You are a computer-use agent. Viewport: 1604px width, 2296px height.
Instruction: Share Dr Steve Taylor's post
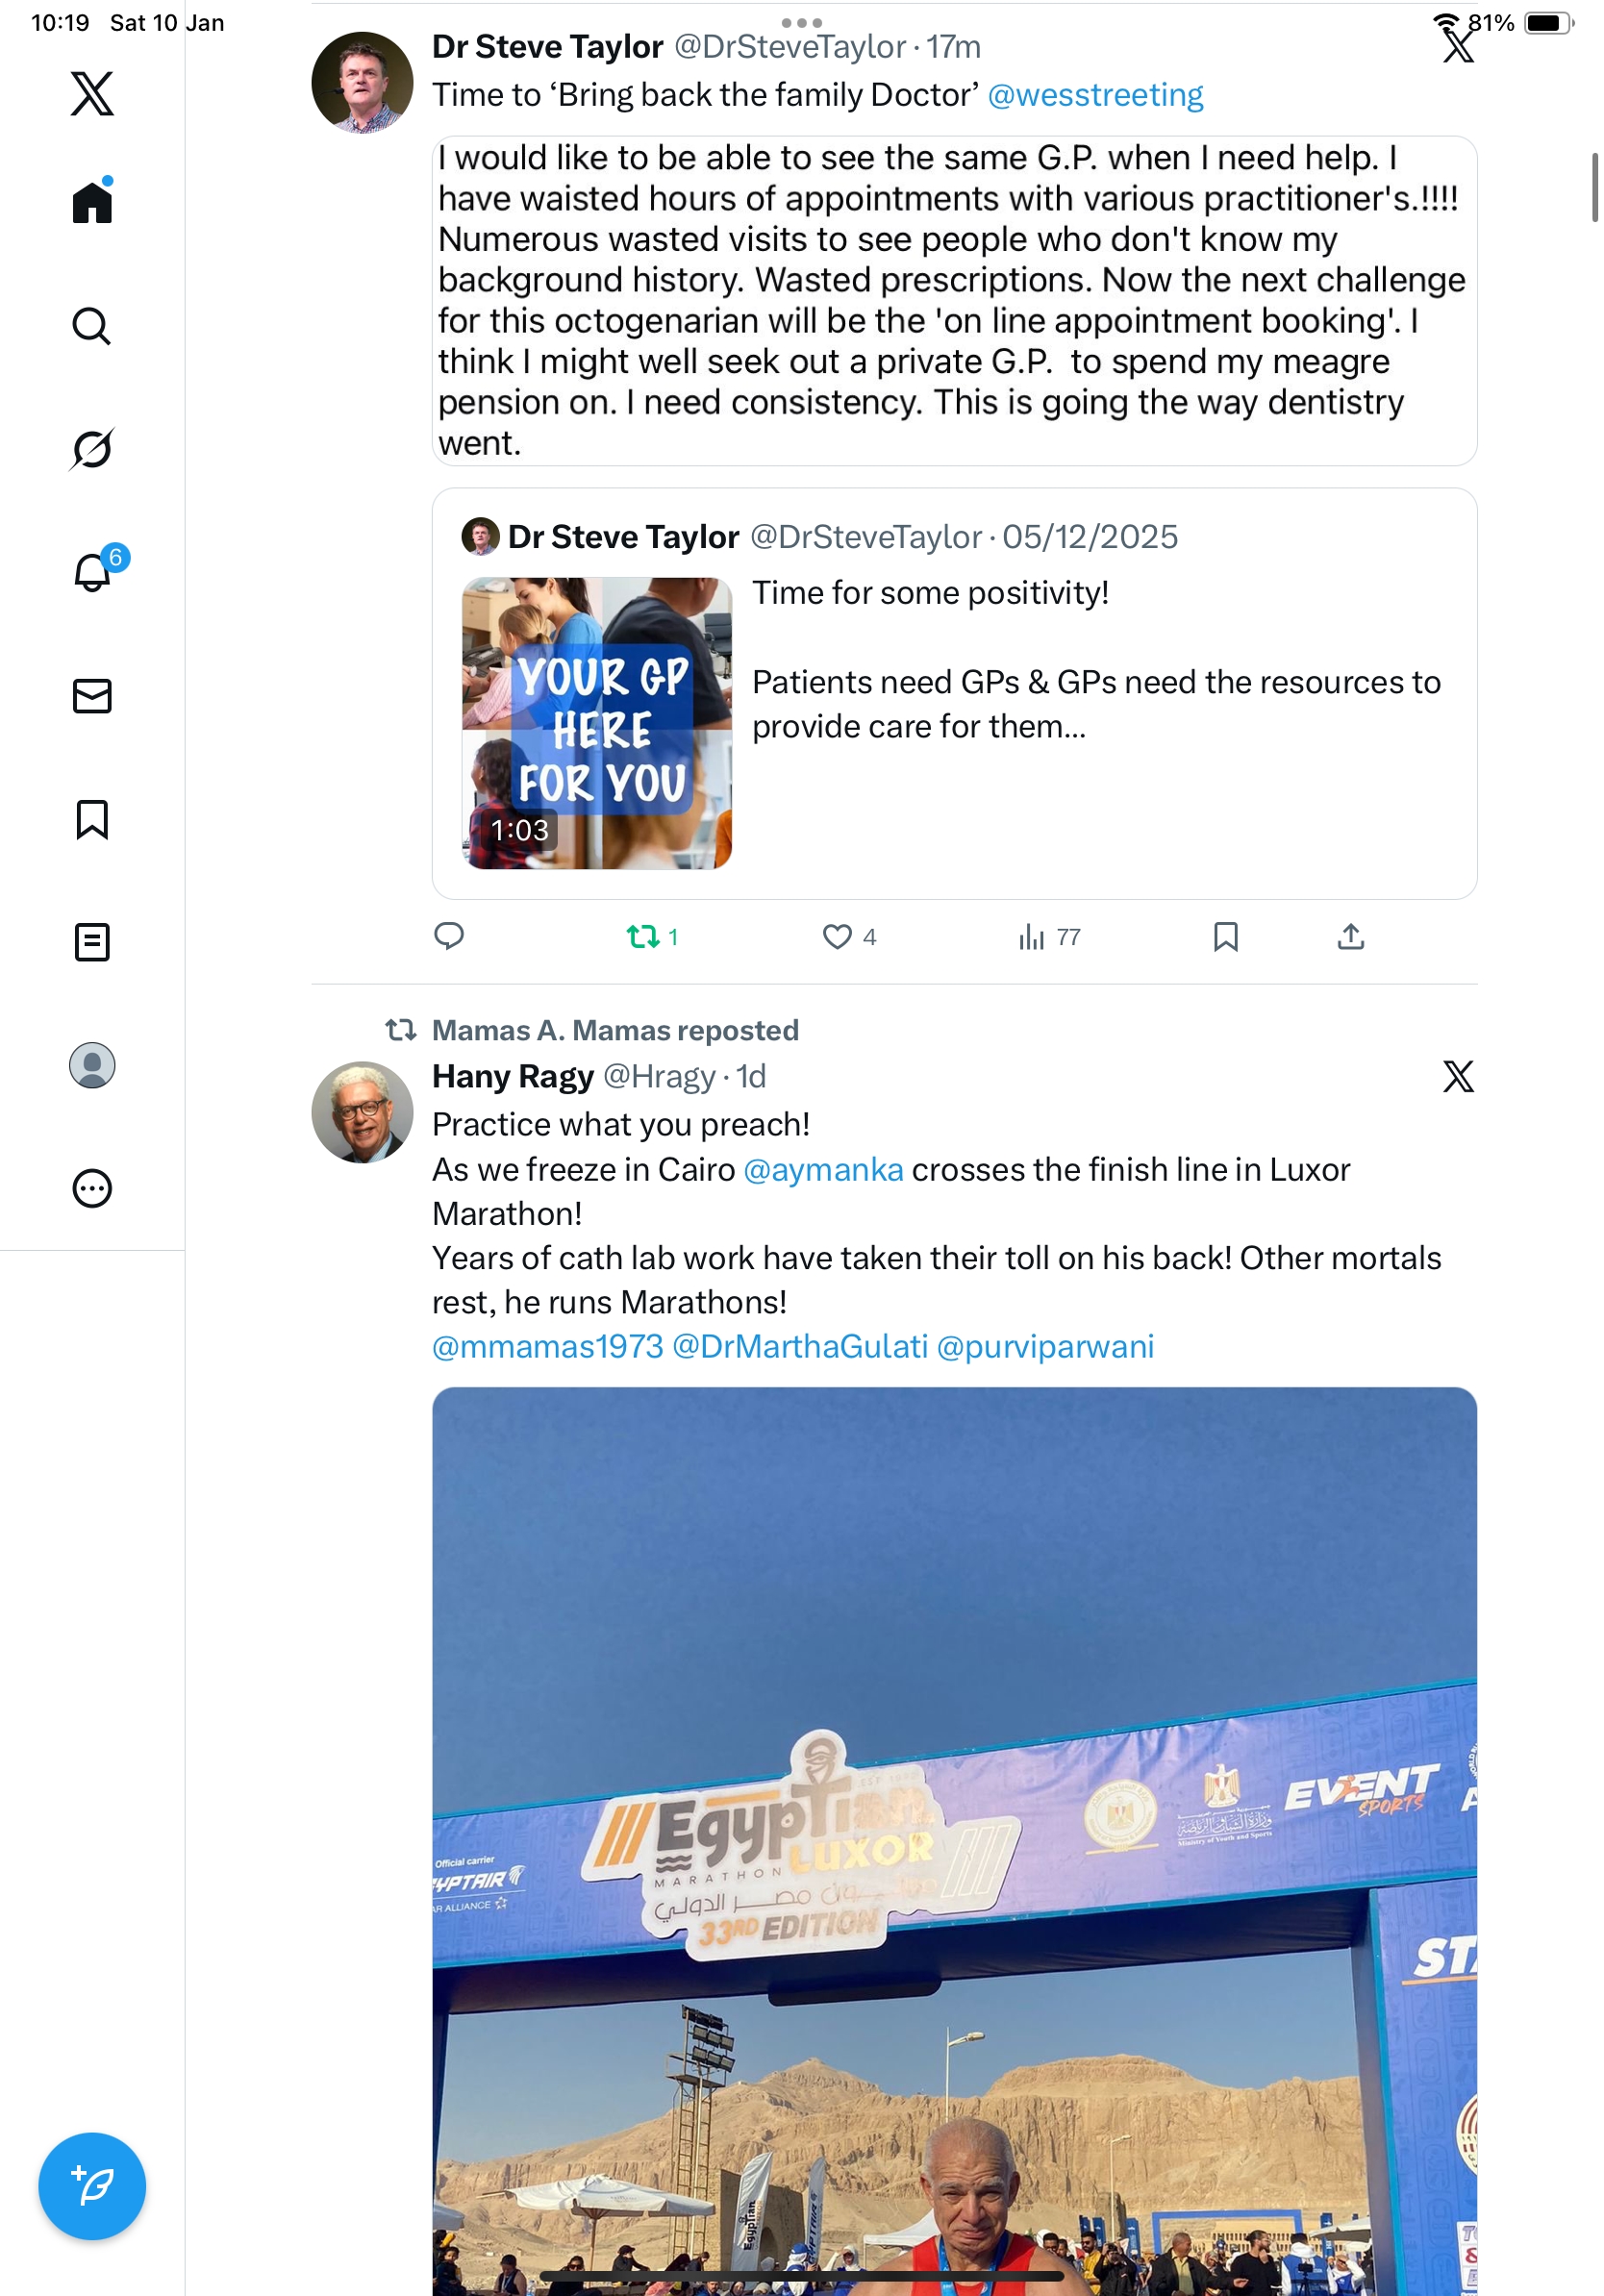coord(1350,936)
